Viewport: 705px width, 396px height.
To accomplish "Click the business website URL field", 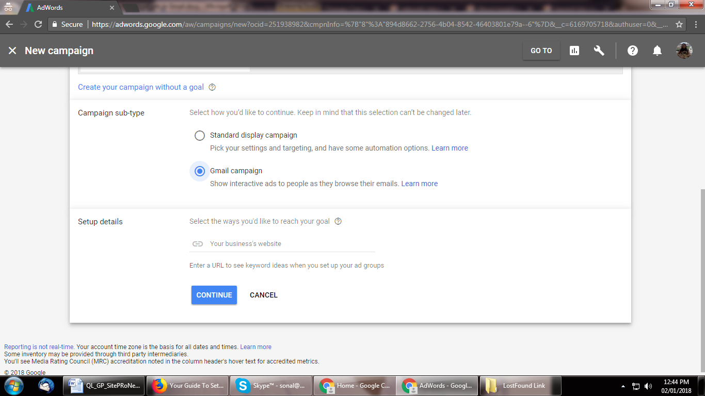I will click(x=282, y=244).
